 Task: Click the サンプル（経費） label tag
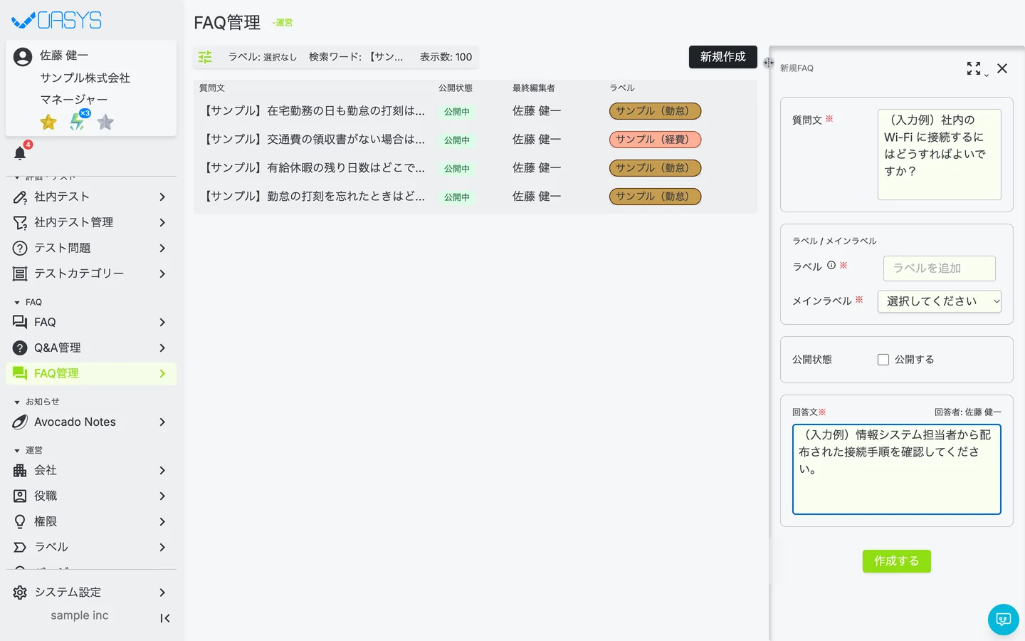(x=655, y=140)
